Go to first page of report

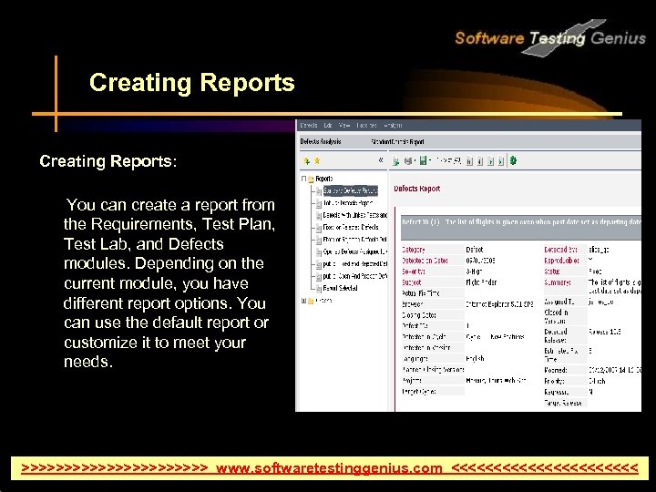[469, 161]
